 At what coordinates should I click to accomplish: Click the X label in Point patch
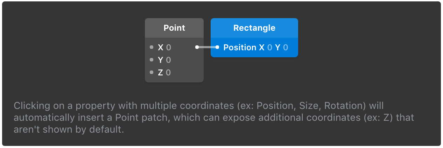point(161,47)
